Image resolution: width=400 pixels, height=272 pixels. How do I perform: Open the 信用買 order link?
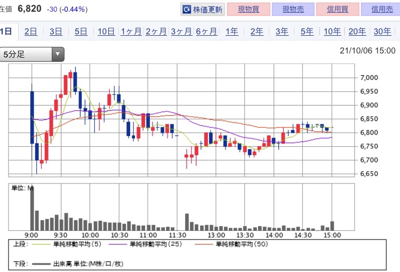pyautogui.click(x=338, y=10)
